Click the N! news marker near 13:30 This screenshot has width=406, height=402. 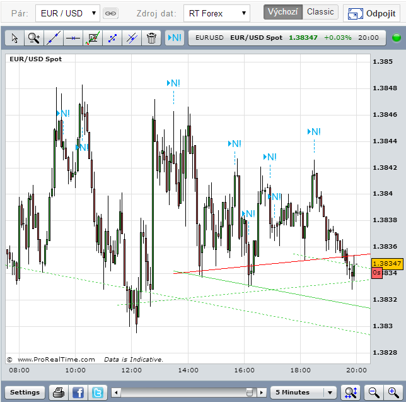[173, 83]
